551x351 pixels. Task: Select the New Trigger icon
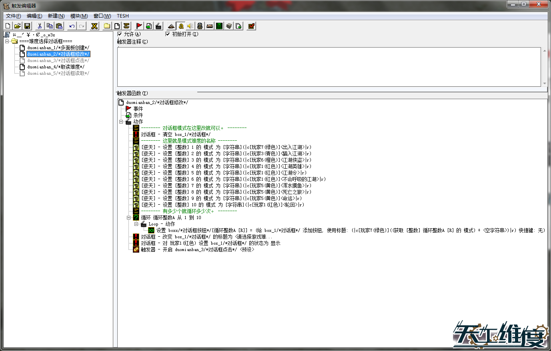(117, 26)
